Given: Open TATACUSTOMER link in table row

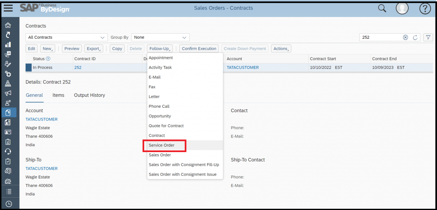Looking at the screenshot, I should pyautogui.click(x=243, y=67).
